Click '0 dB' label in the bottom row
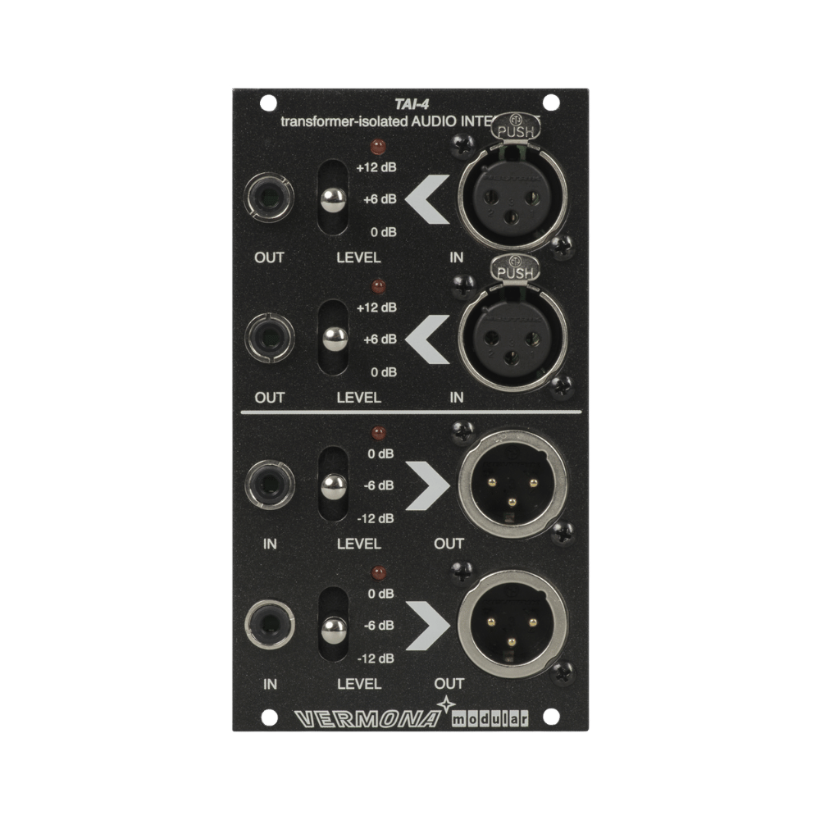 380,594
